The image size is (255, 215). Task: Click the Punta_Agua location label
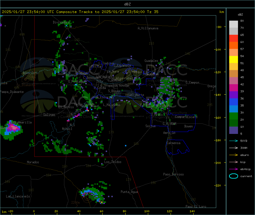click(x=129, y=192)
